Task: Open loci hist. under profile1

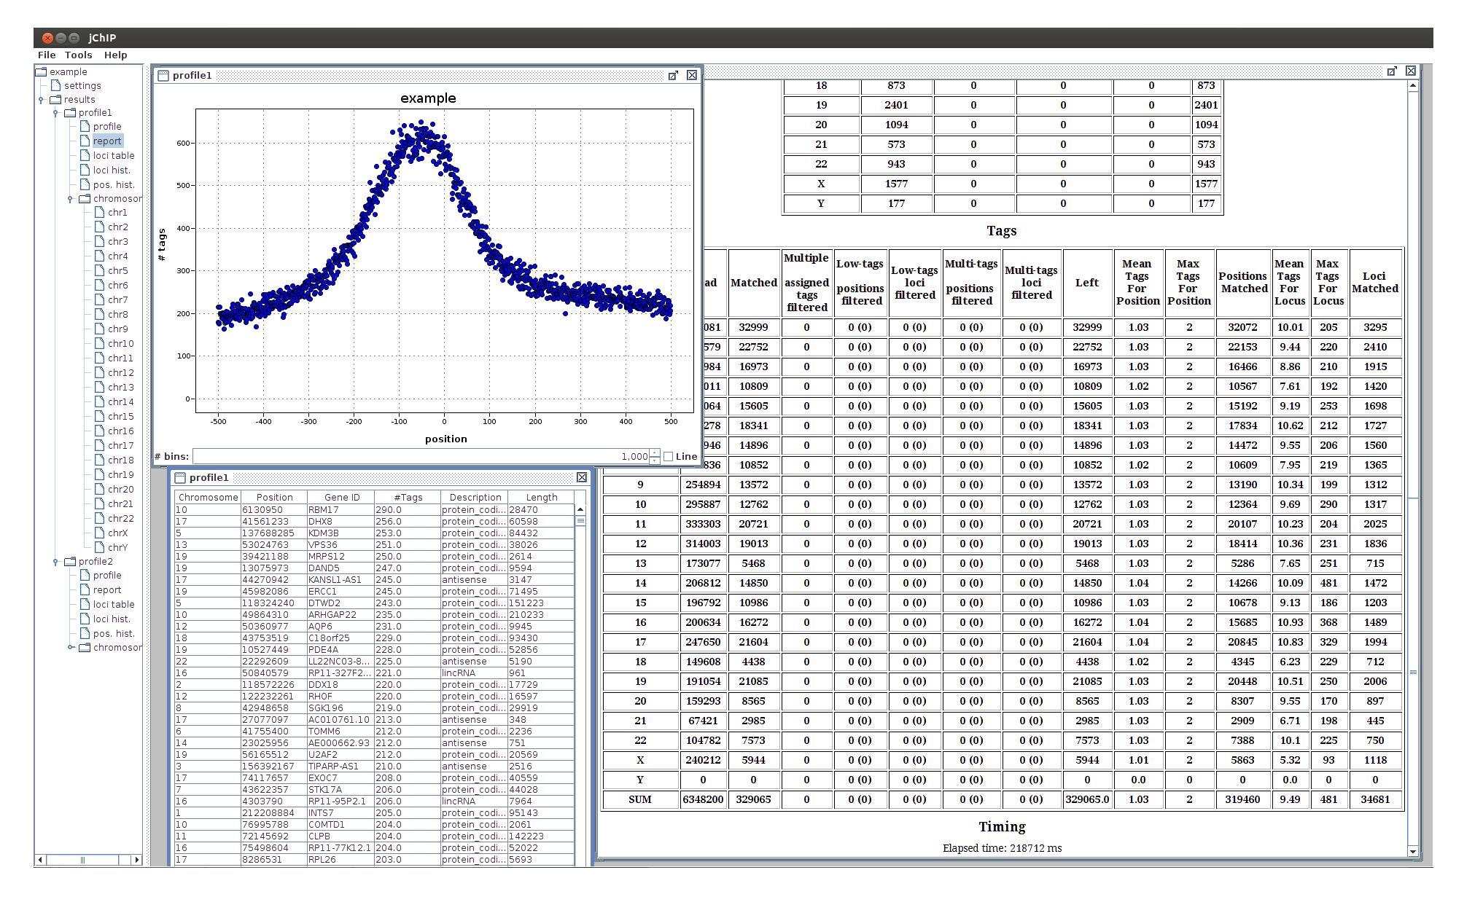Action: pyautogui.click(x=111, y=170)
